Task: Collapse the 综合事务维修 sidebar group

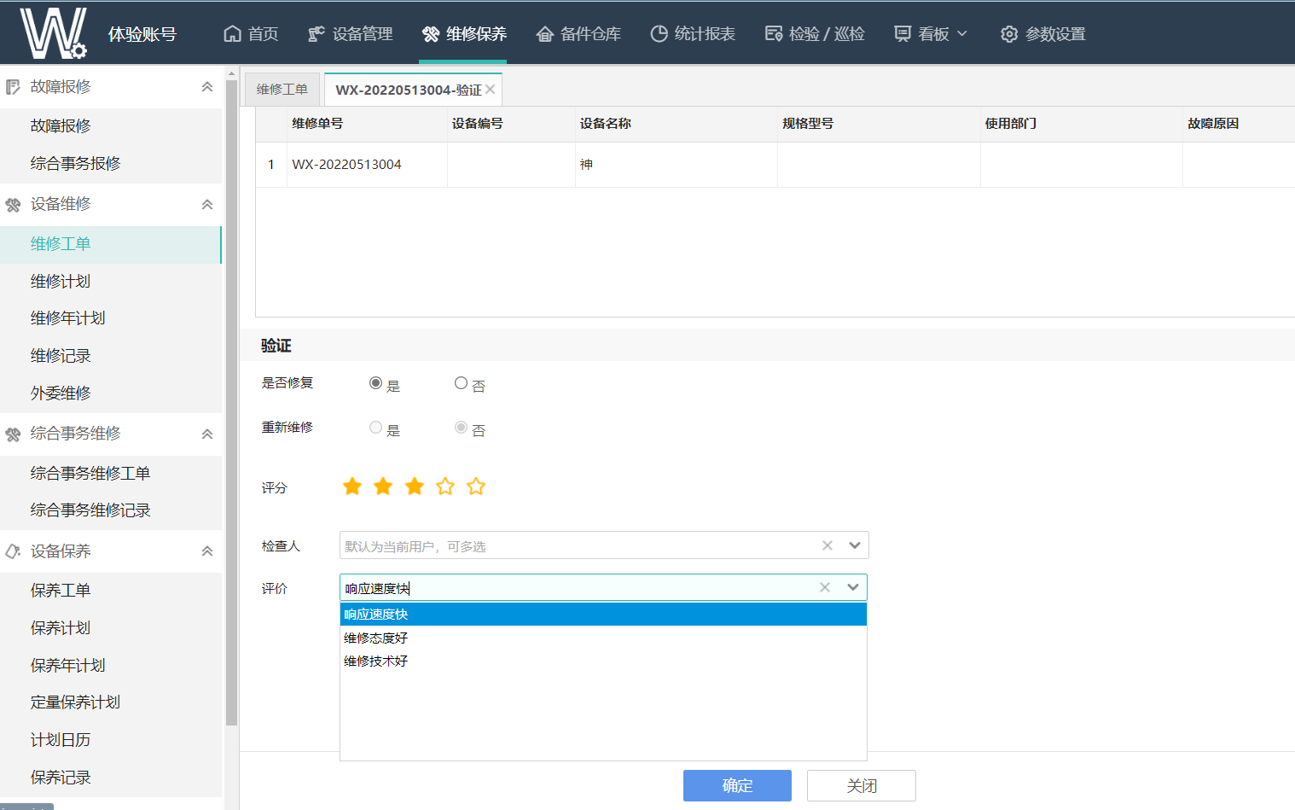Action: pos(206,434)
